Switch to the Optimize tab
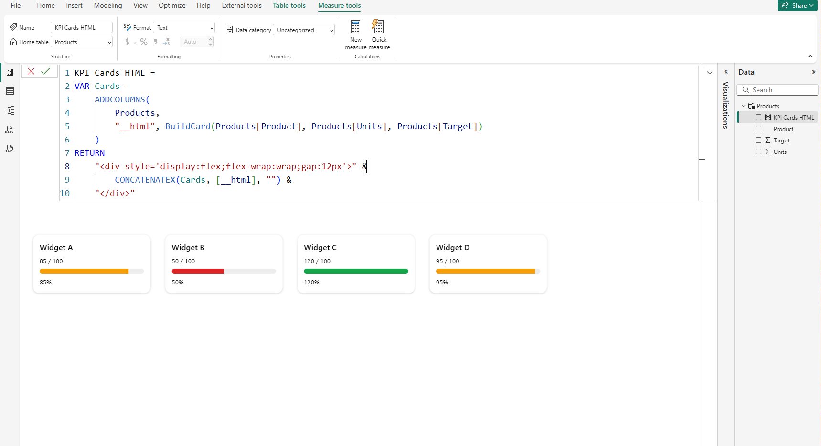The height and width of the screenshot is (446, 821). (x=172, y=5)
